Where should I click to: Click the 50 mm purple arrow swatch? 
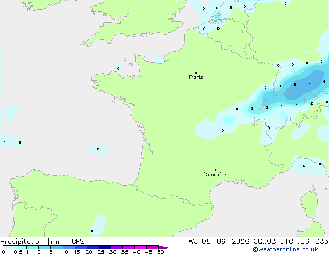[x=164, y=247]
